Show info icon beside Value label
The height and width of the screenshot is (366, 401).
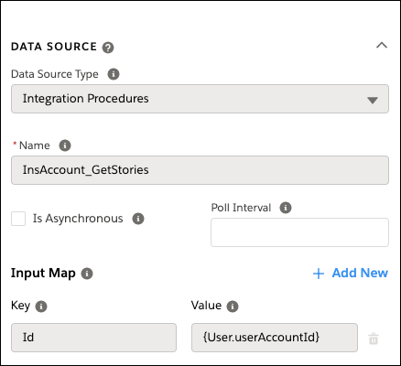pos(233,307)
